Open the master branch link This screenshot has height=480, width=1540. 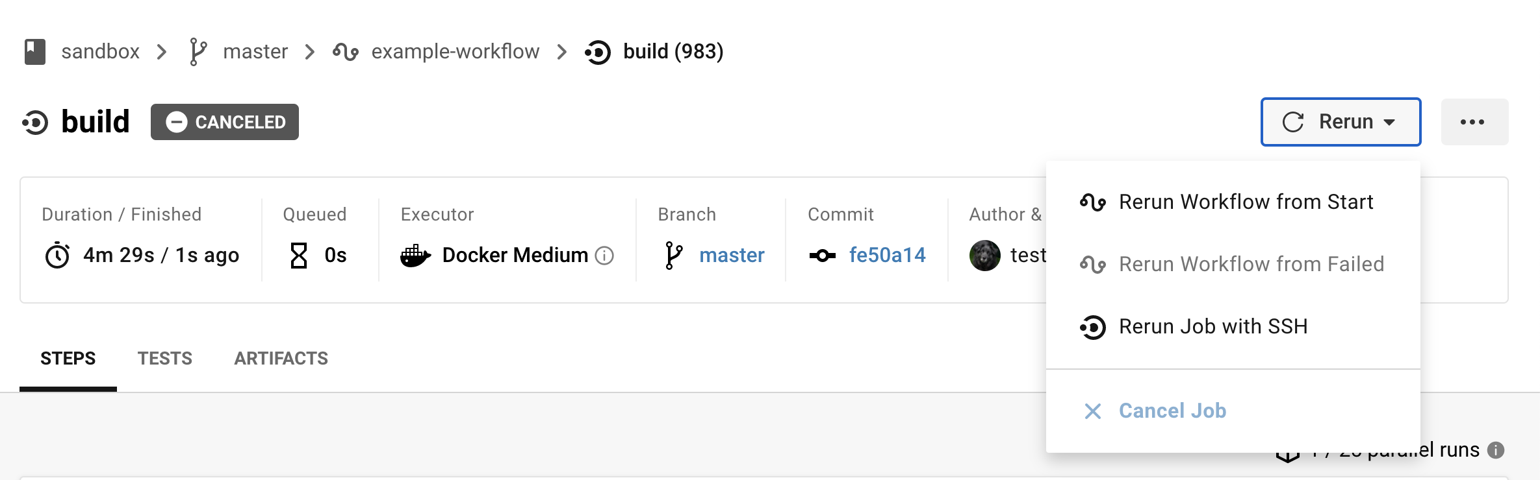(732, 256)
